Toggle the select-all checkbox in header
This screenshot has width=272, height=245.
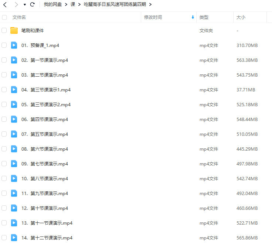click(x=4, y=17)
